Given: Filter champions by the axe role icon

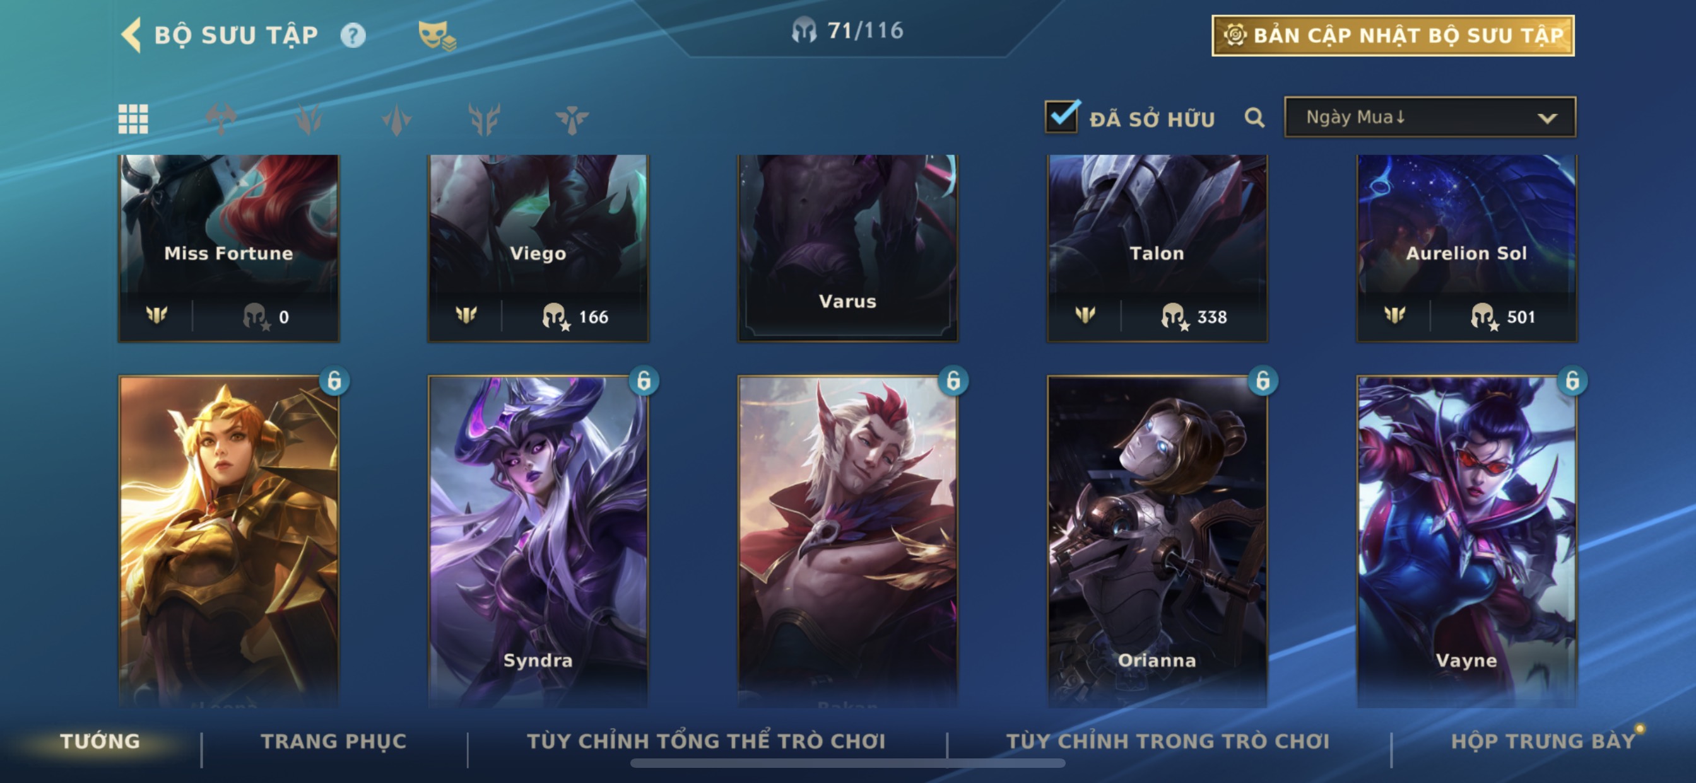Looking at the screenshot, I should tap(221, 119).
